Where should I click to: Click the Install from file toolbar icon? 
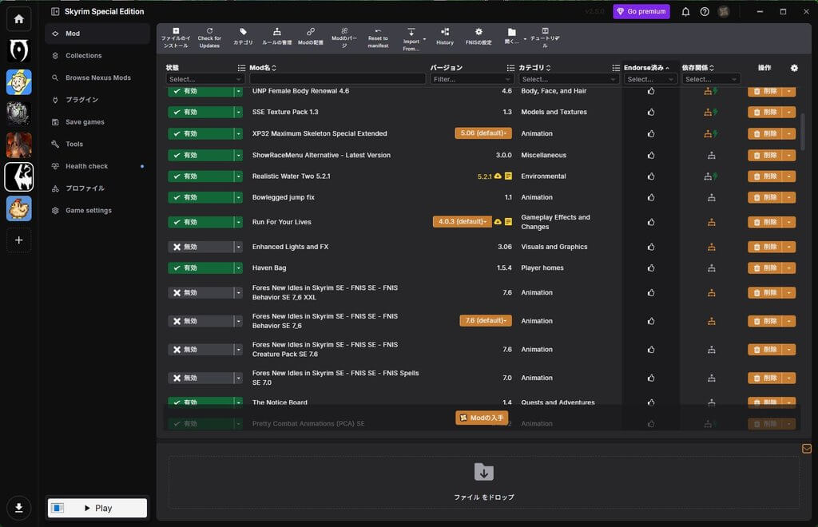click(175, 31)
